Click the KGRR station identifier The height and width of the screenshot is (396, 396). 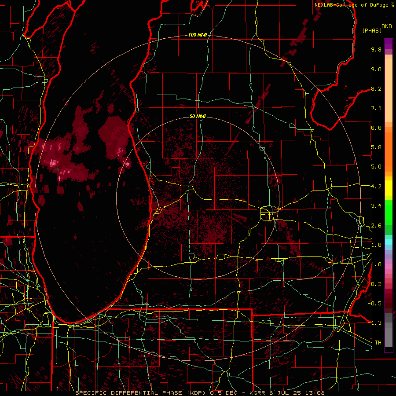click(x=258, y=393)
